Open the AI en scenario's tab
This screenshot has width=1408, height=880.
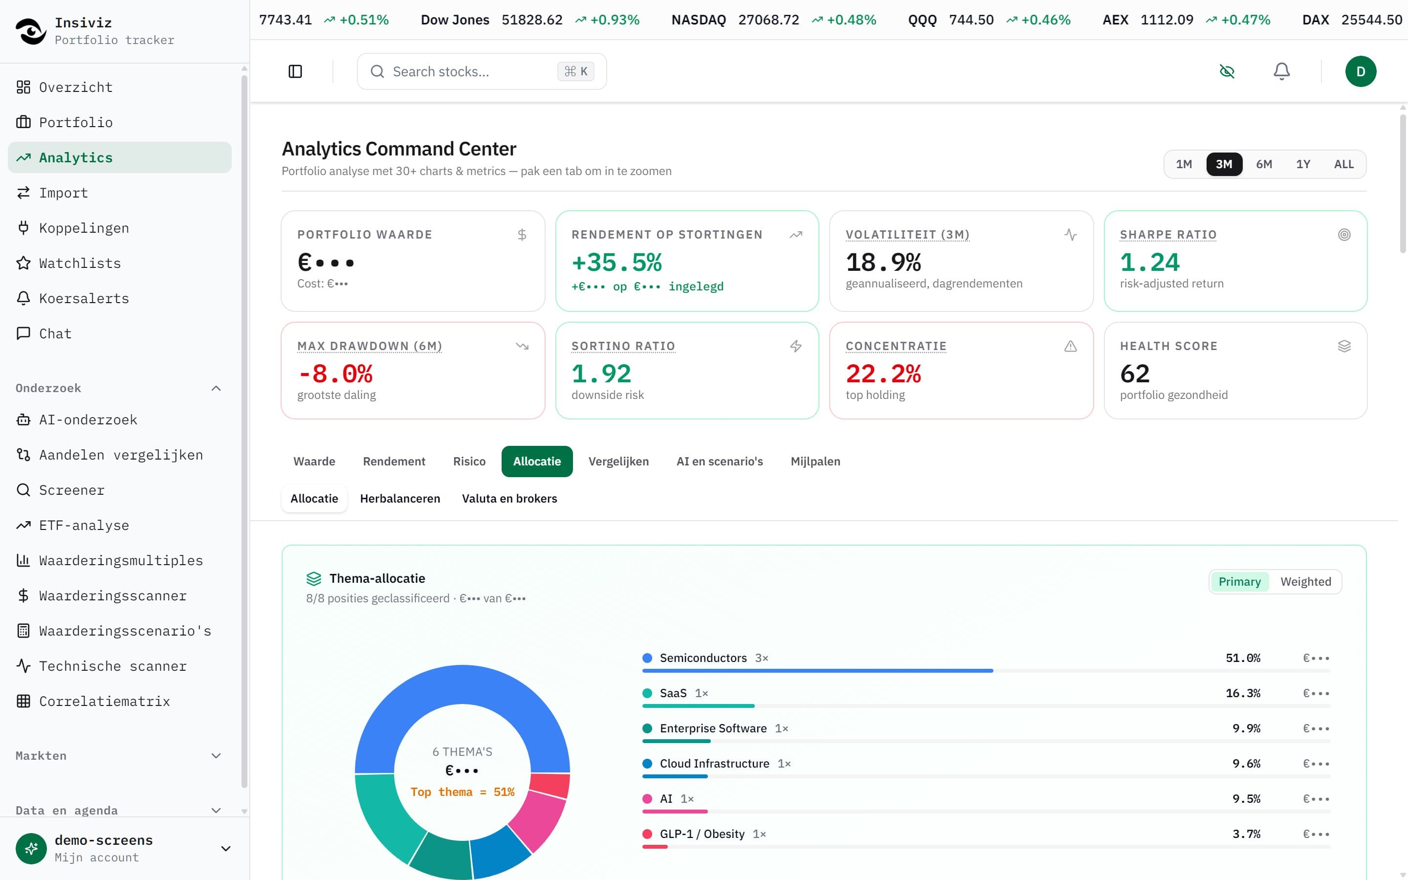click(719, 462)
